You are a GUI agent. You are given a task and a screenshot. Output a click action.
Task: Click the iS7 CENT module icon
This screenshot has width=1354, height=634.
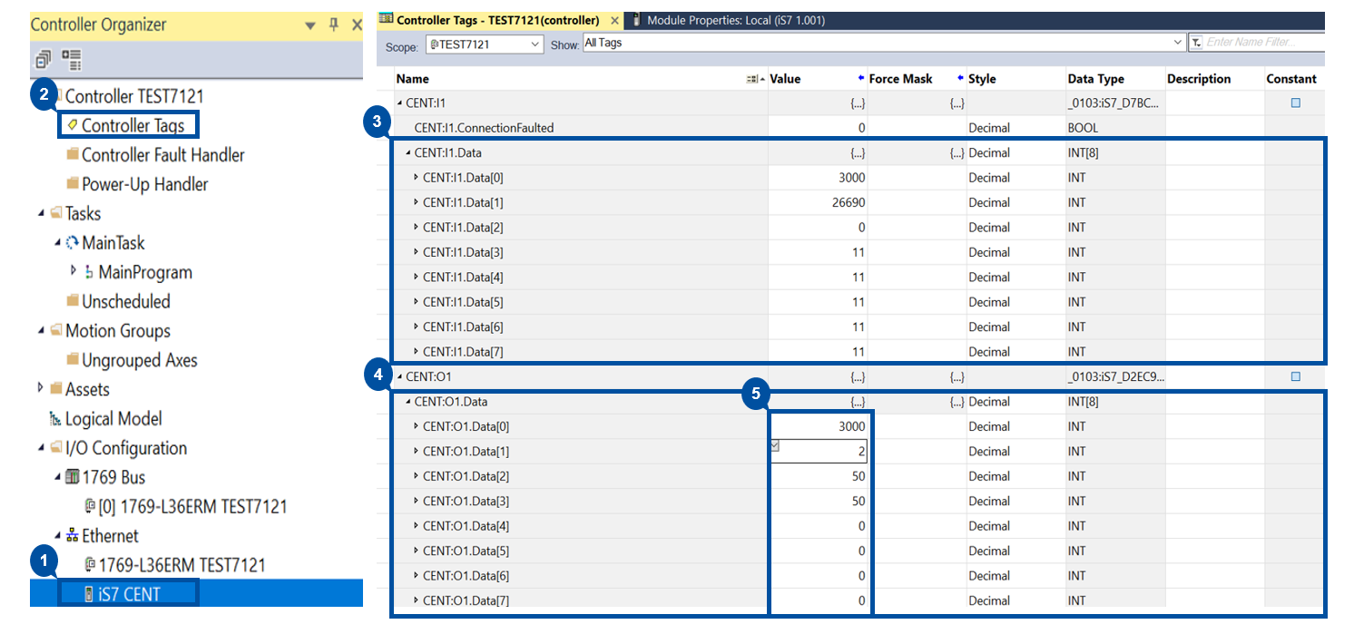click(x=89, y=594)
